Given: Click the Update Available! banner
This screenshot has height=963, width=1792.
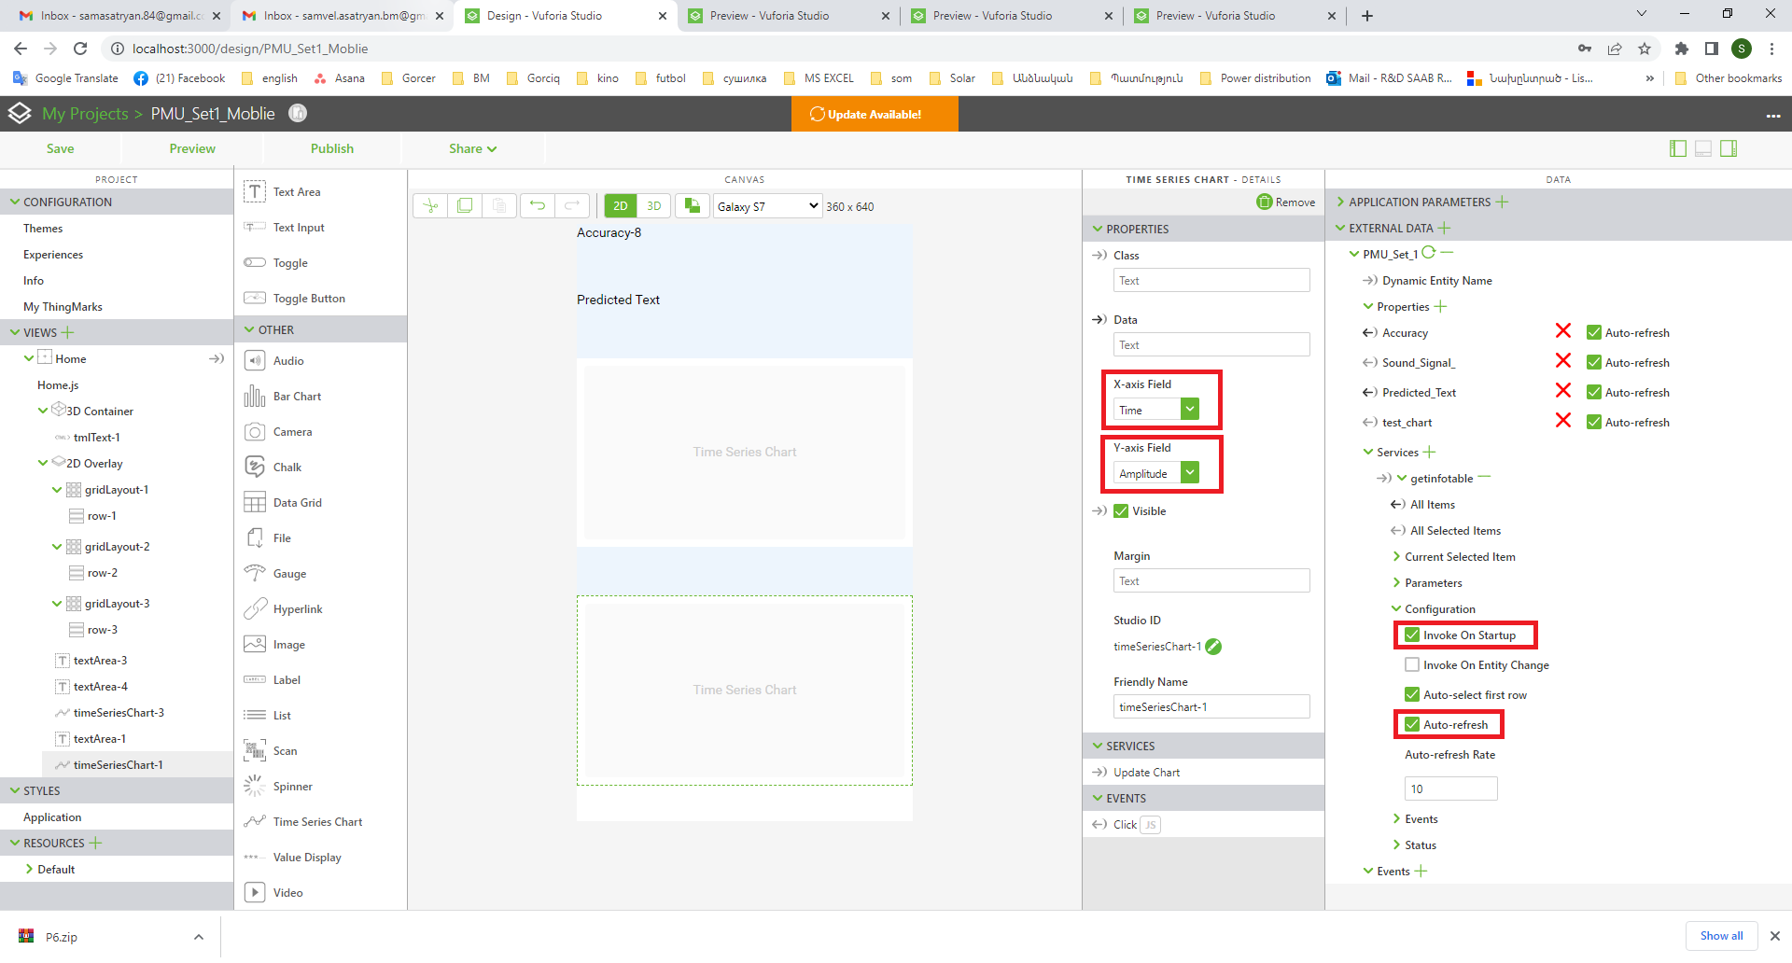Looking at the screenshot, I should tap(875, 114).
